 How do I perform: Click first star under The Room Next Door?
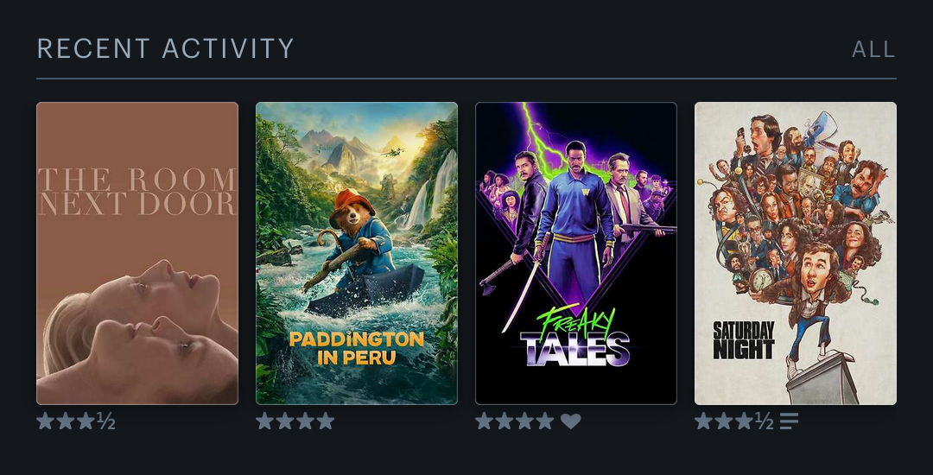coord(45,421)
